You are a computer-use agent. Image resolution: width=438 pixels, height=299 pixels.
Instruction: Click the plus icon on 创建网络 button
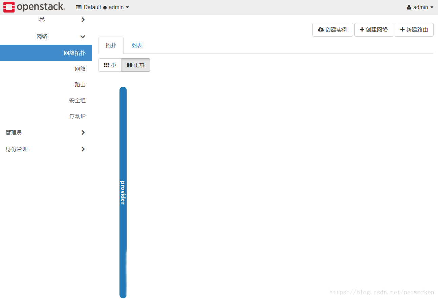tap(362, 29)
